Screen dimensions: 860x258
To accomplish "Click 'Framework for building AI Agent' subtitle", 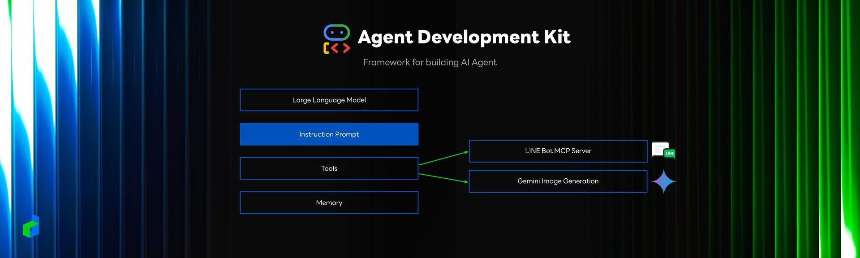I will coord(430,62).
